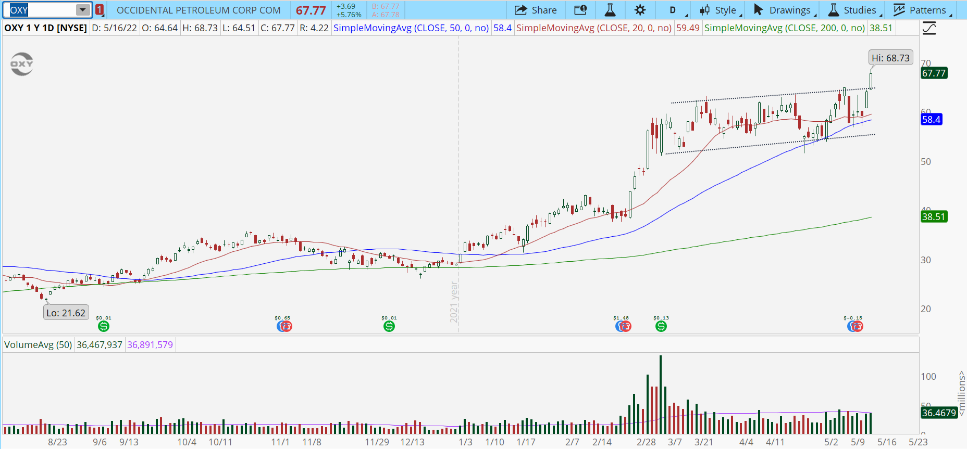Open the Studies dropdown menu
967x449 pixels.
pyautogui.click(x=855, y=10)
